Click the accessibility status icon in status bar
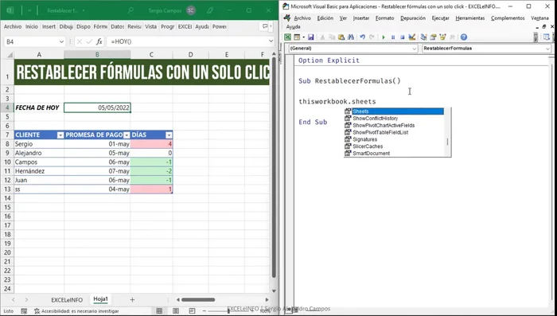Screen dimensions: 557x316 37,311
